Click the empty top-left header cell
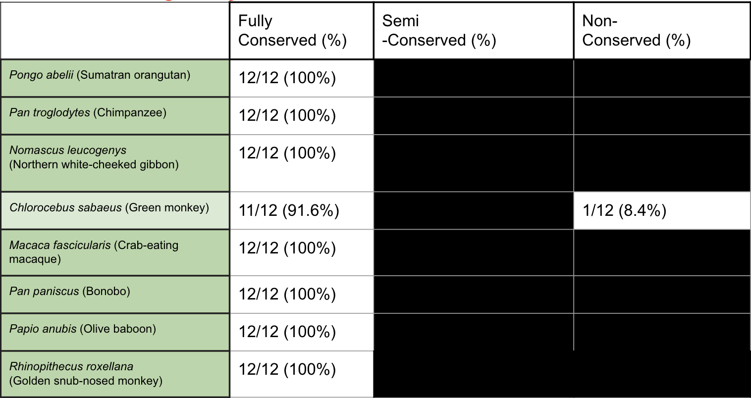The height and width of the screenshot is (398, 751). pos(115,31)
